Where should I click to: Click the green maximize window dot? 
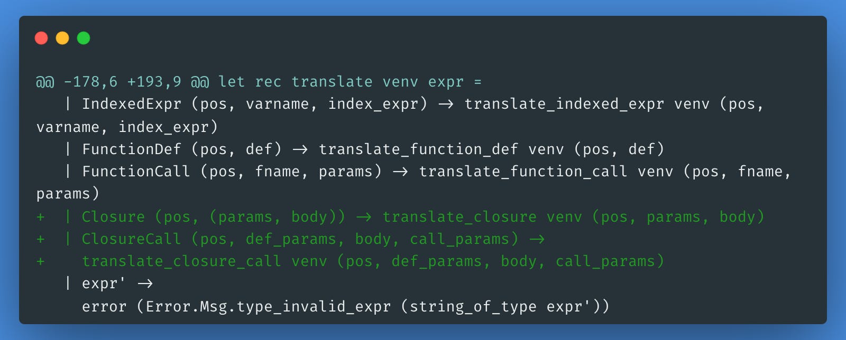pos(84,38)
